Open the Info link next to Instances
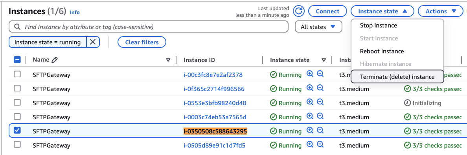Viewport: 467px width, 155px height. click(74, 13)
